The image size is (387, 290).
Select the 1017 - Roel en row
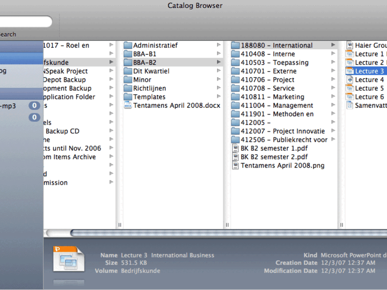coord(79,45)
